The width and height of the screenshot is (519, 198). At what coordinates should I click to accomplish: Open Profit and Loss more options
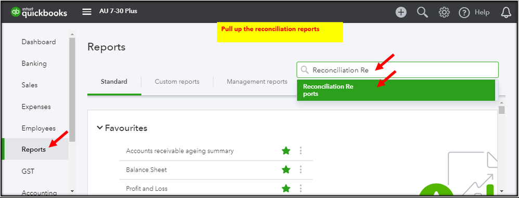[x=301, y=189]
